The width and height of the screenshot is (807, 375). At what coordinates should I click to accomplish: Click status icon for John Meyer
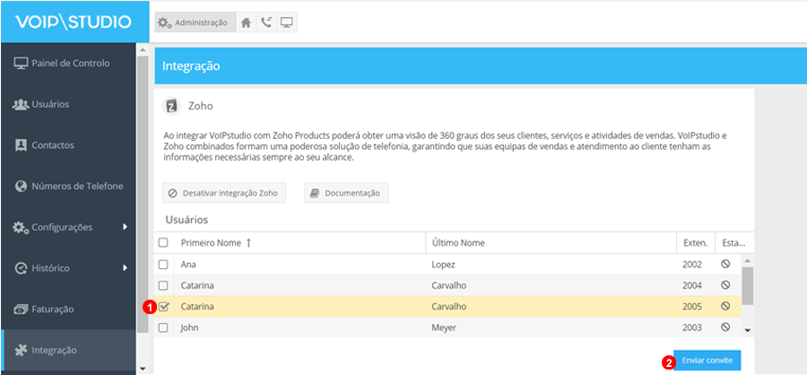coord(725,327)
